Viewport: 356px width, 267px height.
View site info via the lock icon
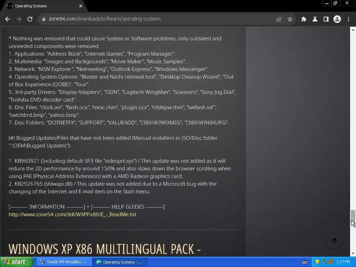44,19
